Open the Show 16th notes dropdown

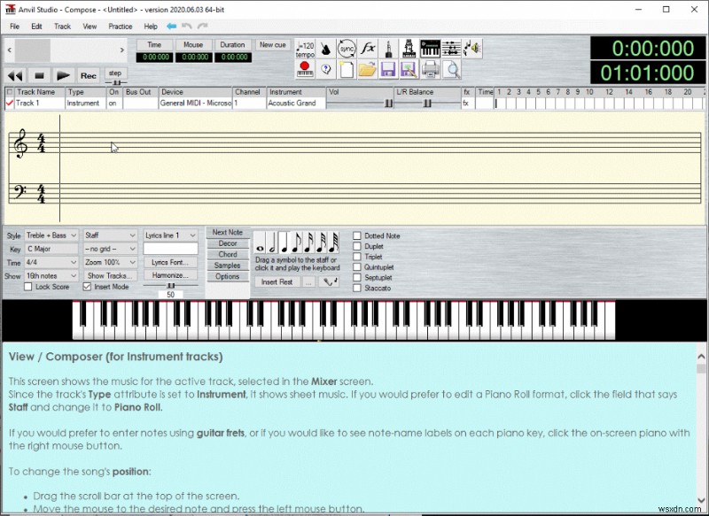pos(51,275)
